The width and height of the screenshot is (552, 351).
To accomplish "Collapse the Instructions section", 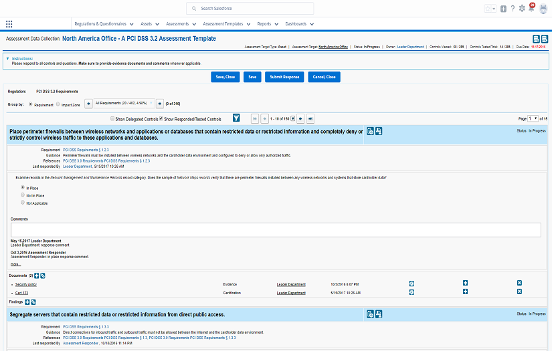I will pos(7,59).
